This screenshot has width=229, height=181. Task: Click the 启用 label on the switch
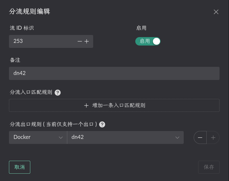click(x=145, y=41)
